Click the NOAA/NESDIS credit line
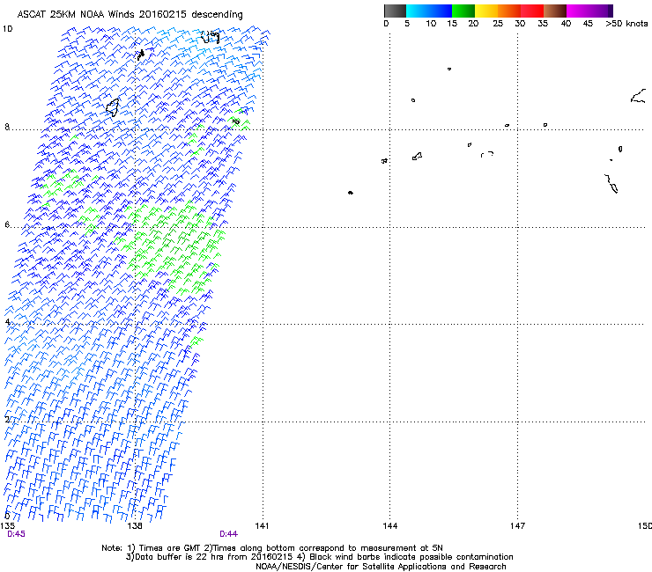This screenshot has width=652, height=572. pyautogui.click(x=381, y=567)
